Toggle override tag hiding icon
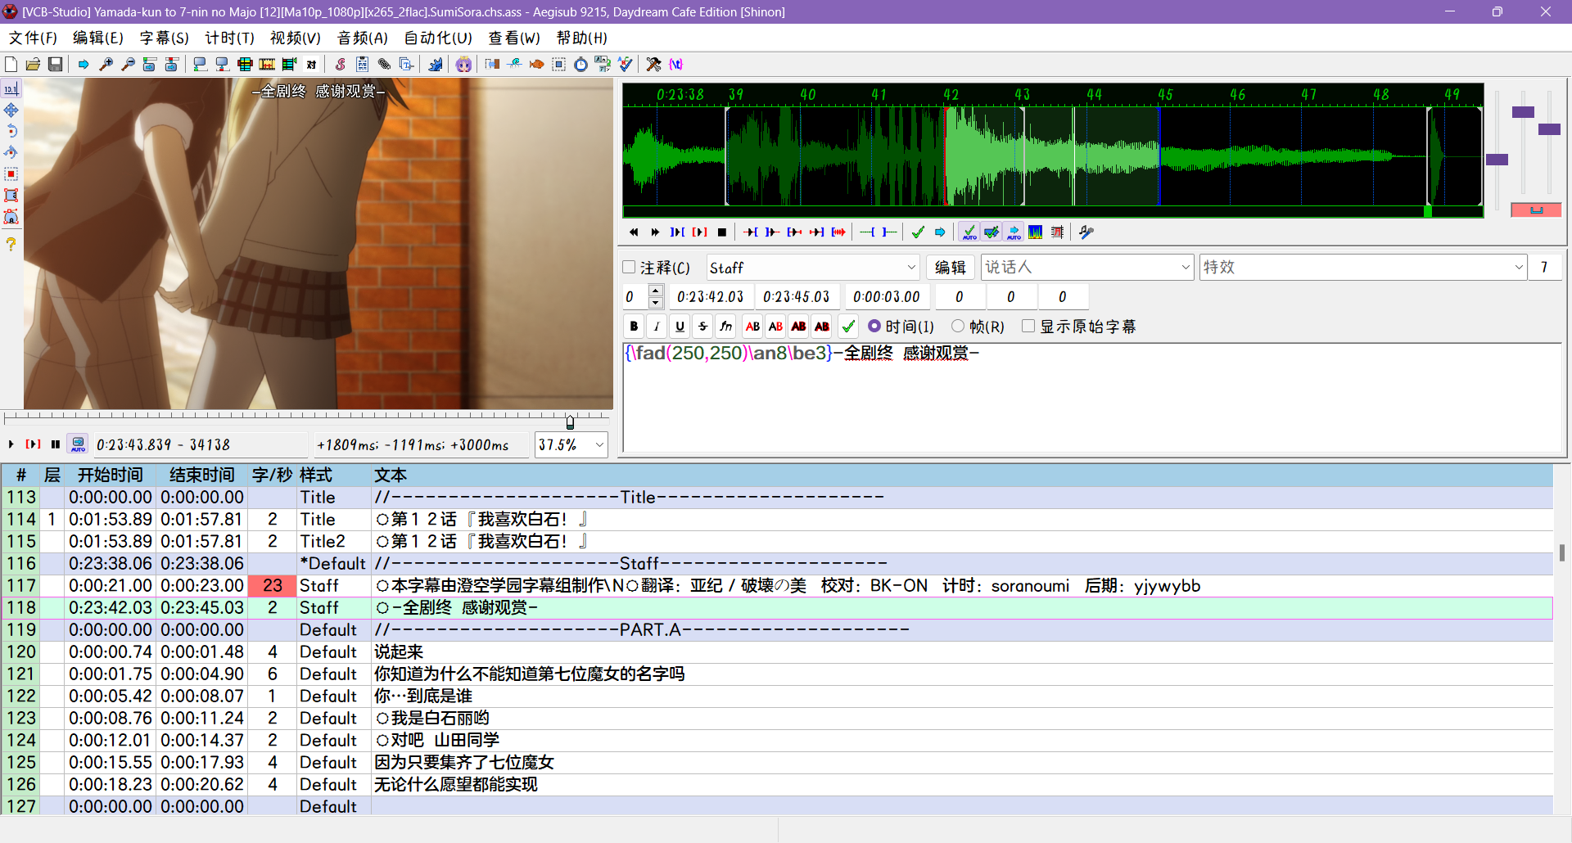Image resolution: width=1572 pixels, height=843 pixels. pyautogui.click(x=675, y=65)
